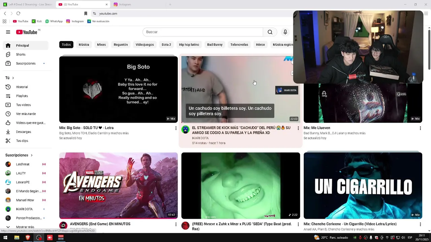
Task: Open File Explorer from the taskbar
Action: tap(16, 238)
